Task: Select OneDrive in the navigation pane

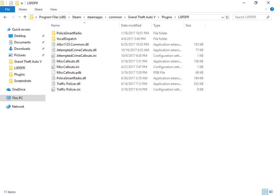Action: (19, 89)
